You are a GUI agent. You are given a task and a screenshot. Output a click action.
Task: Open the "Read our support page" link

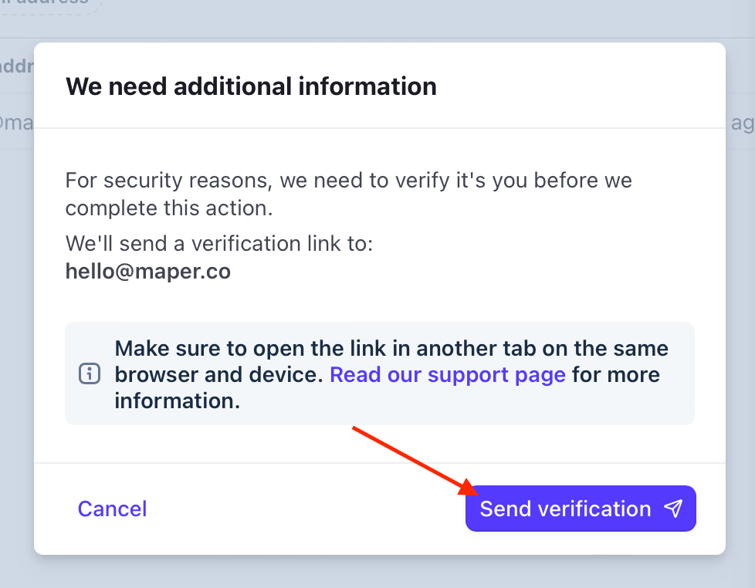pyautogui.click(x=448, y=375)
